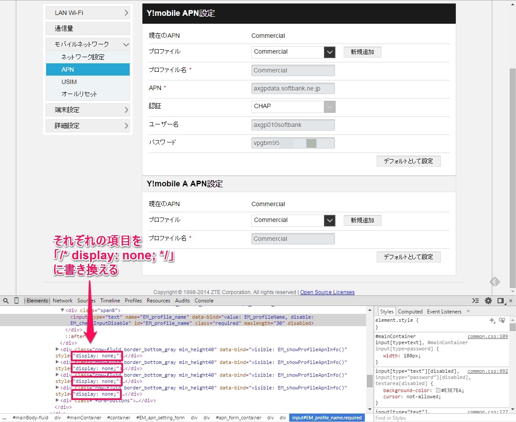The height and width of the screenshot is (422, 516).
Task: Click the Find in Styles field
Action: [x=443, y=418]
